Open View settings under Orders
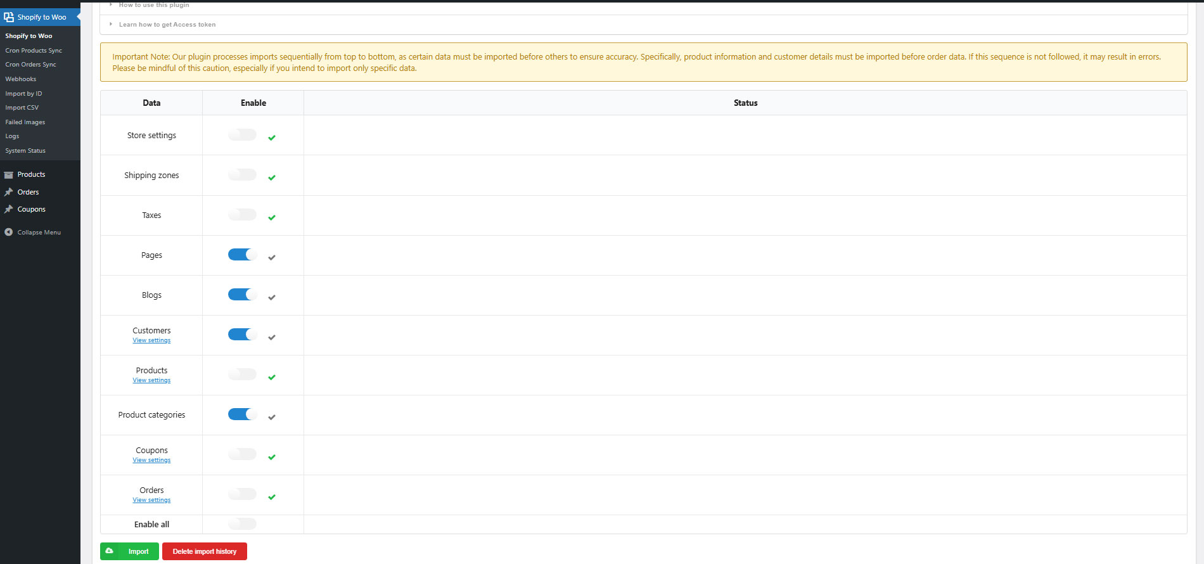 (151, 500)
